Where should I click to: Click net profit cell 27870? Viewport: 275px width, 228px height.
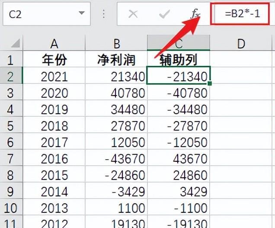116,125
